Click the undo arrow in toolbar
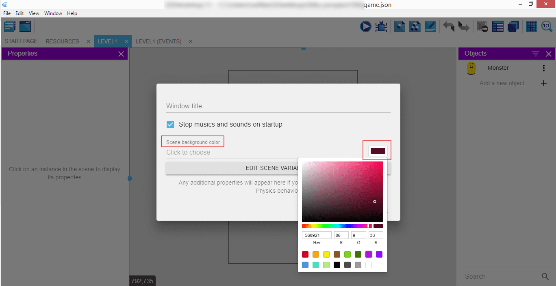This screenshot has height=286, width=556. point(449,27)
